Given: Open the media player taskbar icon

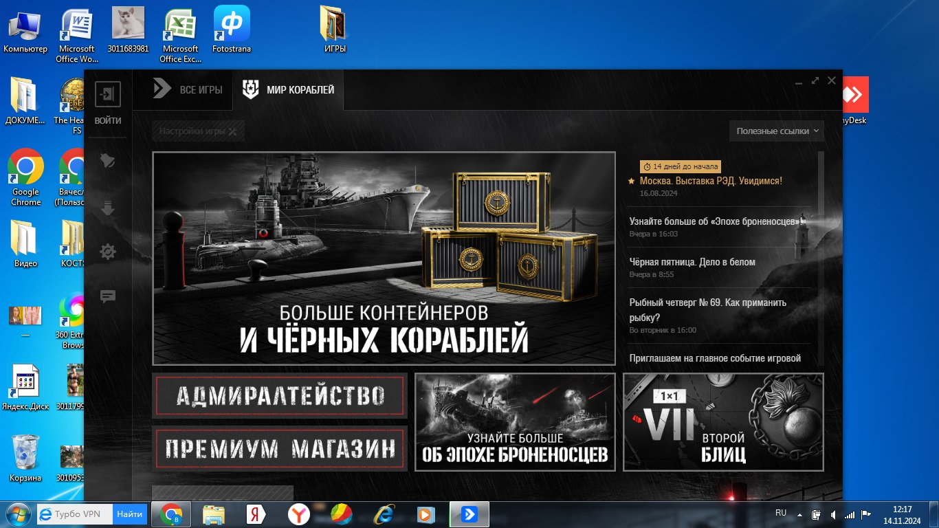Looking at the screenshot, I should pyautogui.click(x=426, y=514).
